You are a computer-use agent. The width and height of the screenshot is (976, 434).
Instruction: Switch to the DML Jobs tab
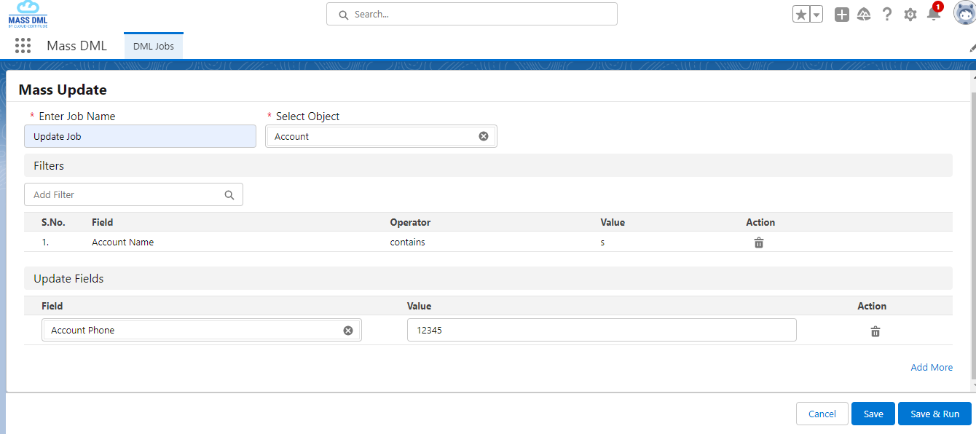[x=154, y=46]
